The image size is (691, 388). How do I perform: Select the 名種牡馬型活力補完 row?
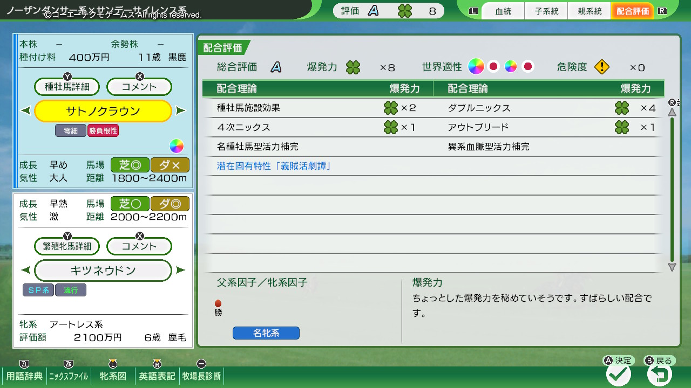(317, 147)
